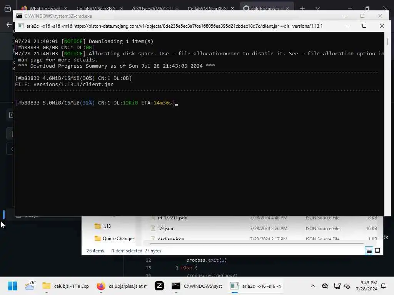Open the notification bell
Screen dimensions: 394x295
tap(383, 286)
